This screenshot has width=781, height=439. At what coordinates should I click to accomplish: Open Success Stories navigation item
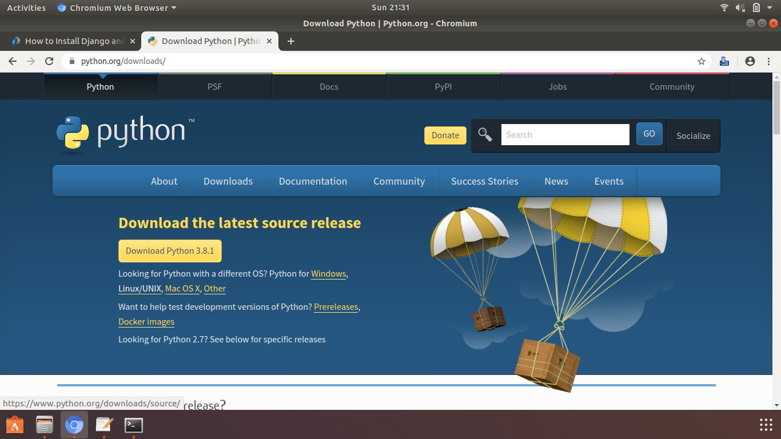click(x=485, y=181)
